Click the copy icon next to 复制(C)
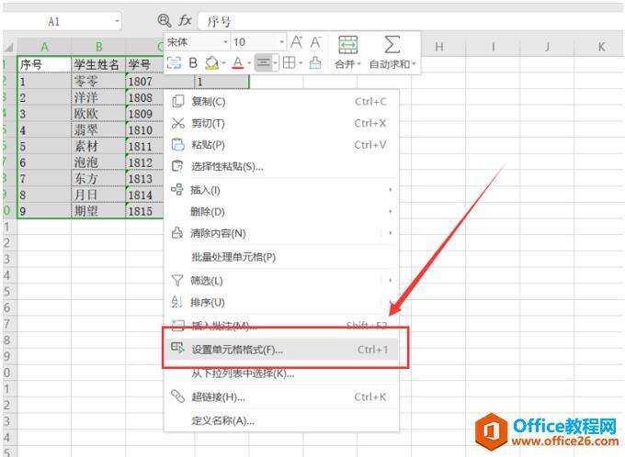Image resolution: width=625 pixels, height=457 pixels. pos(177,101)
